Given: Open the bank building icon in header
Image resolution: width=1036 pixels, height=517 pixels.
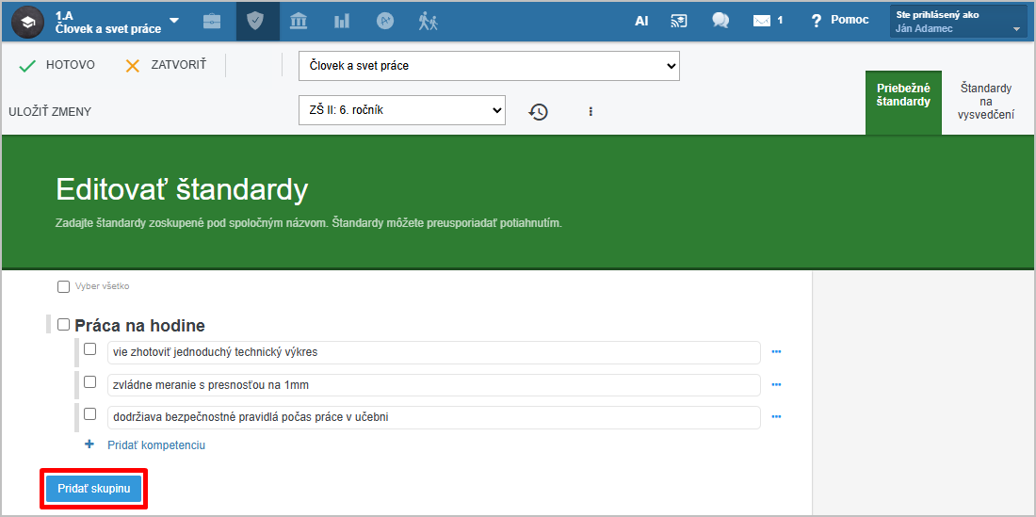Looking at the screenshot, I should click(x=299, y=21).
